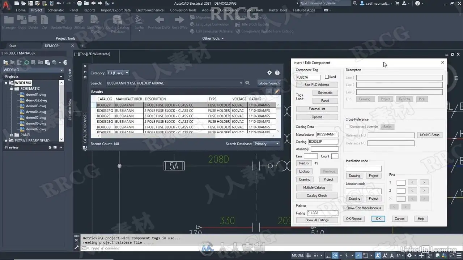The width and height of the screenshot is (463, 260).
Task: Open the Project Manager ribbon tool
Action: coord(9,22)
